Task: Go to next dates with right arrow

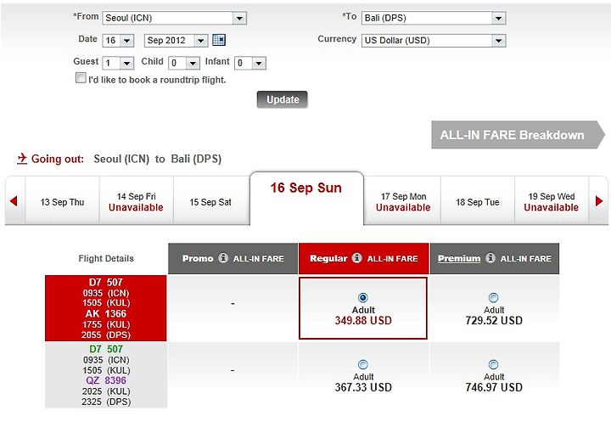Action: [x=599, y=201]
